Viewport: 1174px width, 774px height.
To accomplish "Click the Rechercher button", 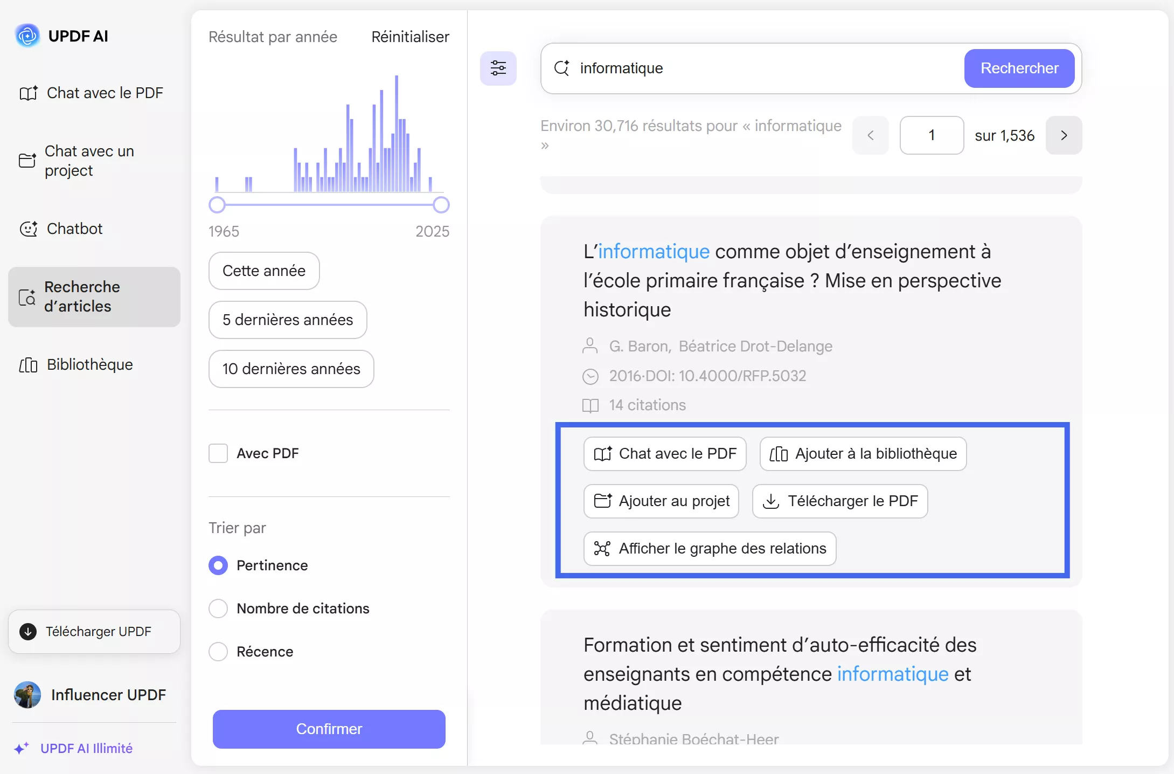I will (x=1018, y=68).
